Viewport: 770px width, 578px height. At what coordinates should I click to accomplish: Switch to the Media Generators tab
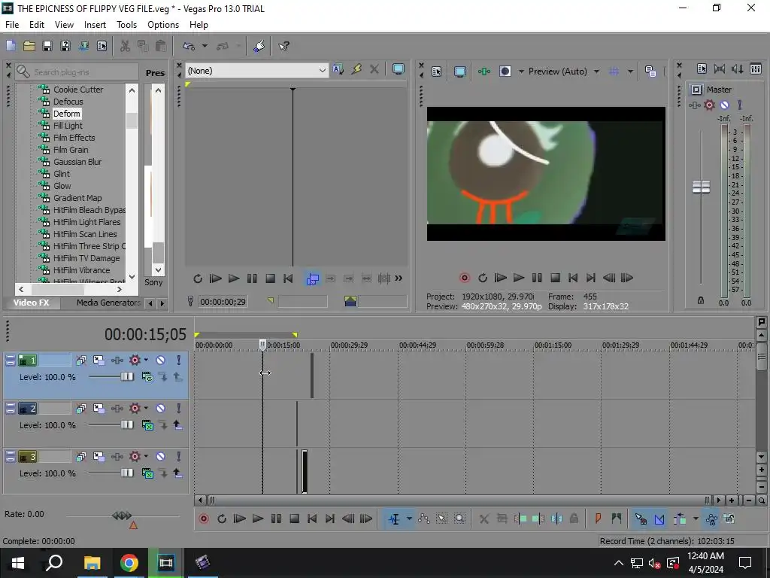click(x=108, y=303)
